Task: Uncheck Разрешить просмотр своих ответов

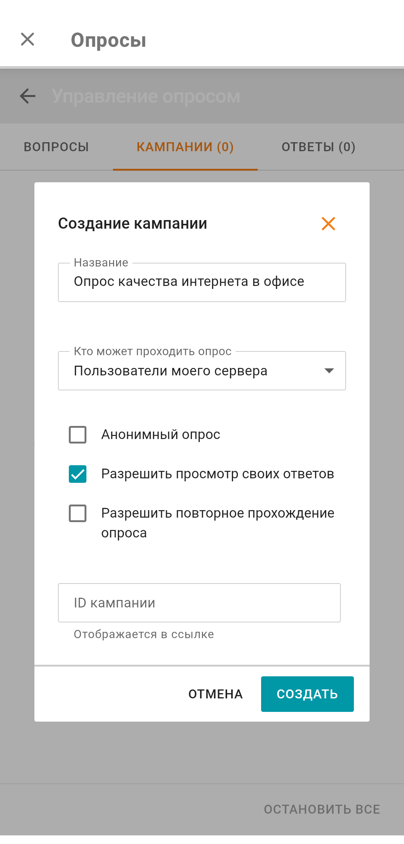Action: point(78,474)
